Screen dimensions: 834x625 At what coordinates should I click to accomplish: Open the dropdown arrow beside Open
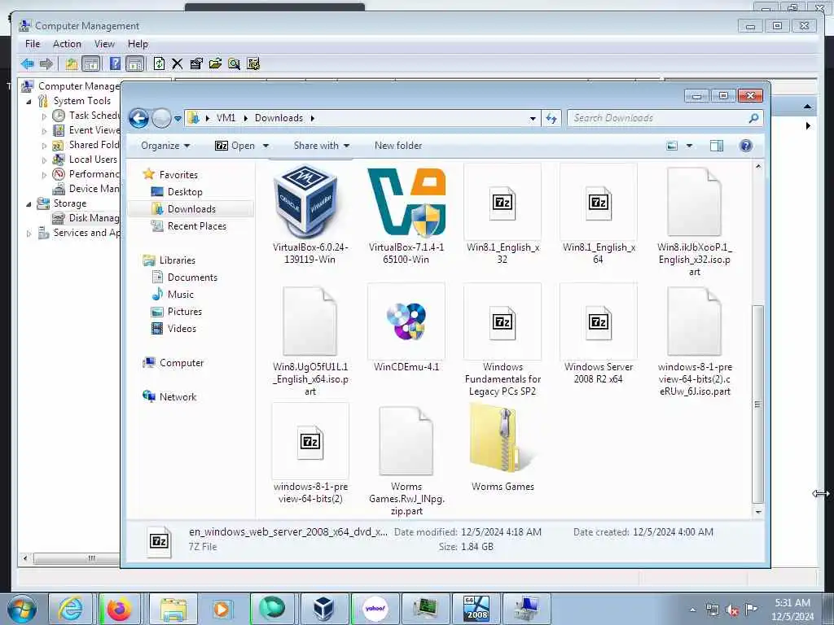pos(266,146)
